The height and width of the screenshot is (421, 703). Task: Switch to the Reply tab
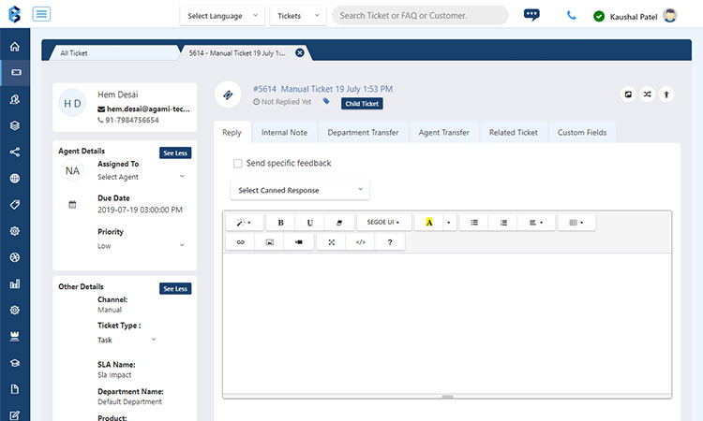[232, 133]
